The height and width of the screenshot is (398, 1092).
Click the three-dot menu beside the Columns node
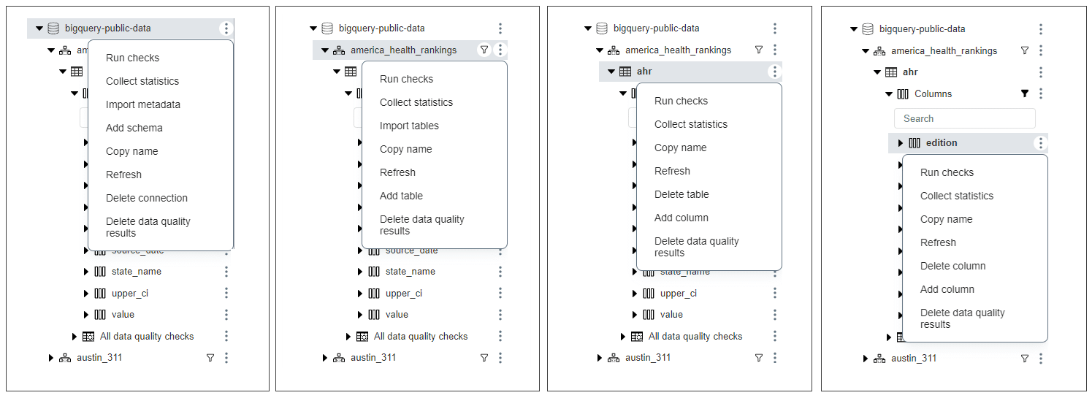(x=1041, y=93)
